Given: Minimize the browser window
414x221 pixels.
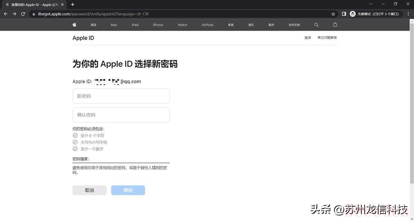Looking at the screenshot, I should point(383,4).
